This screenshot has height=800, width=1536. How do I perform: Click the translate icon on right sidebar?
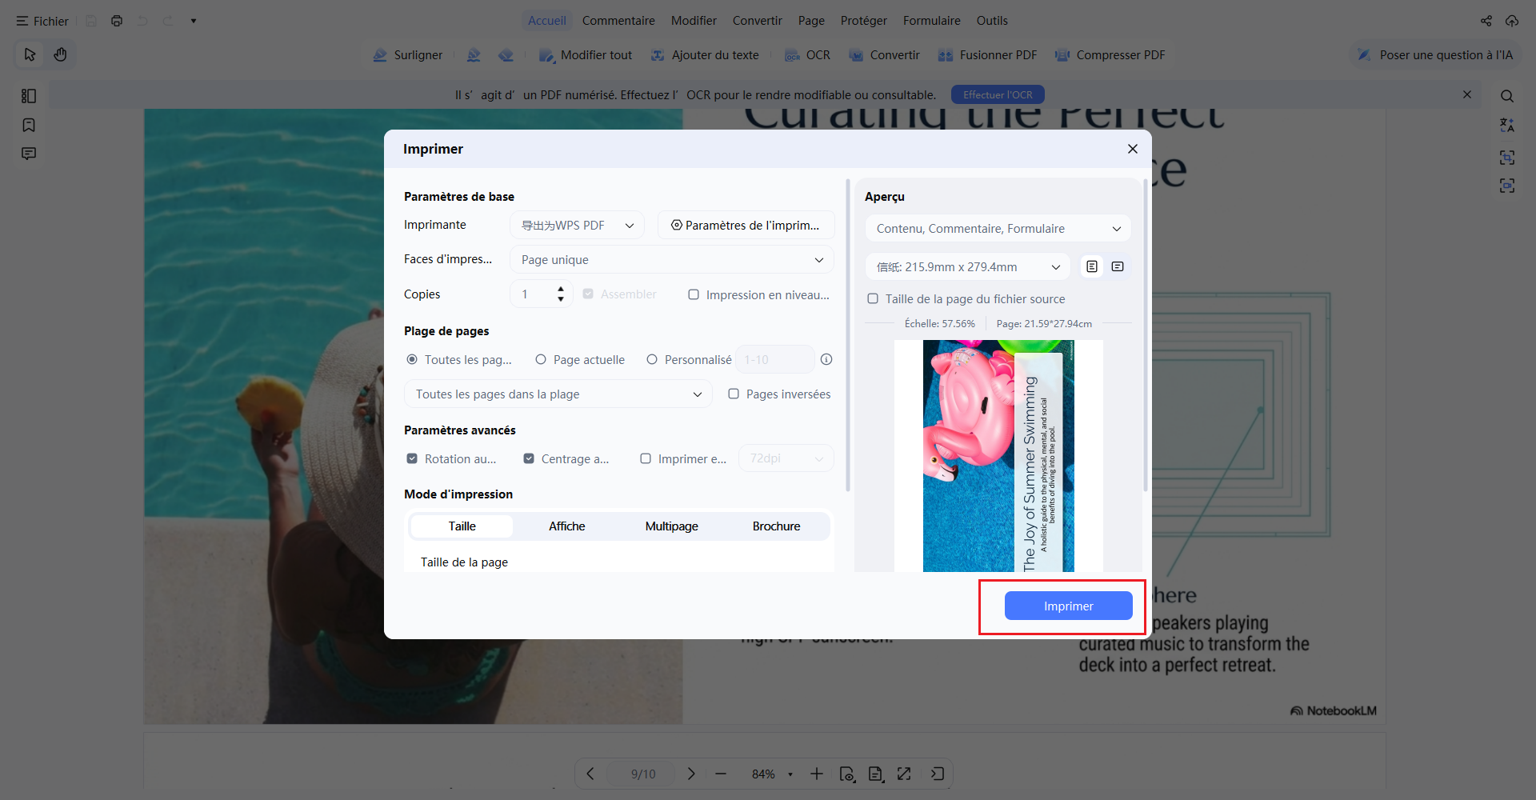[1507, 125]
